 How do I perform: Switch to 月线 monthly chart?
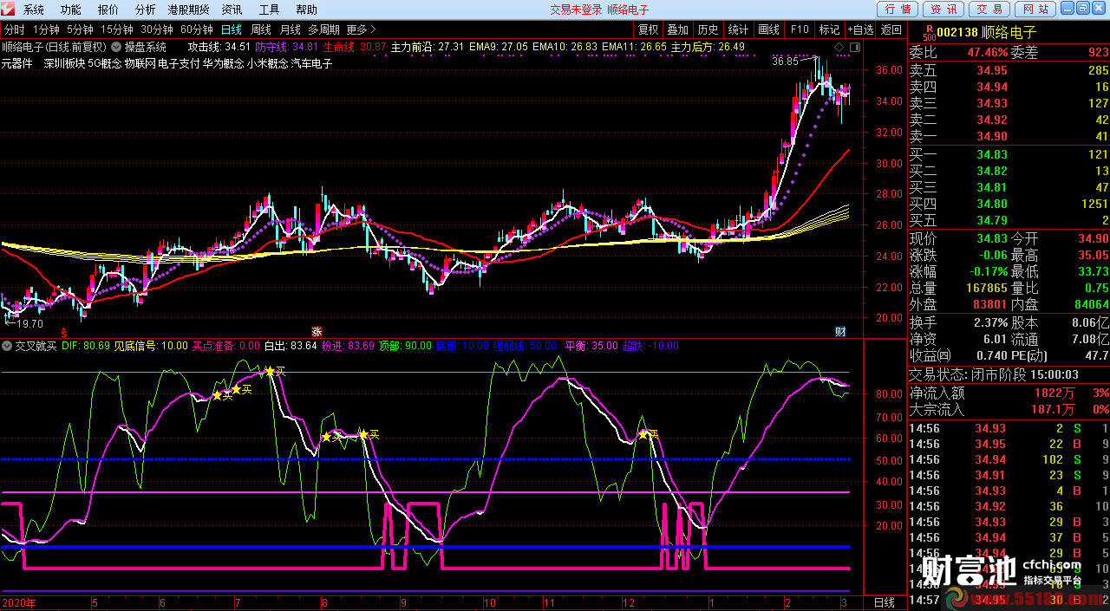click(x=290, y=29)
